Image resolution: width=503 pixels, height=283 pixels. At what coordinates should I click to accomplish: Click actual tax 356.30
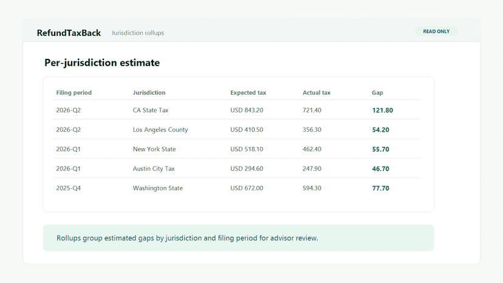[x=312, y=129]
